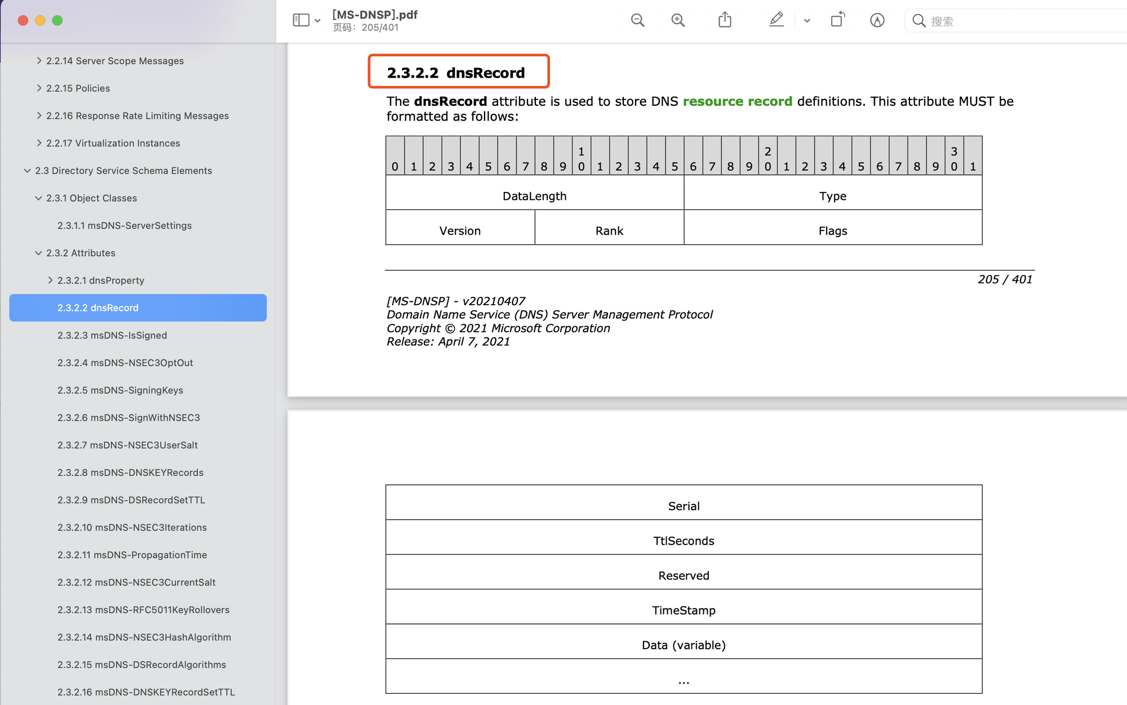Expand 2.2.15 Policies section

coord(39,88)
